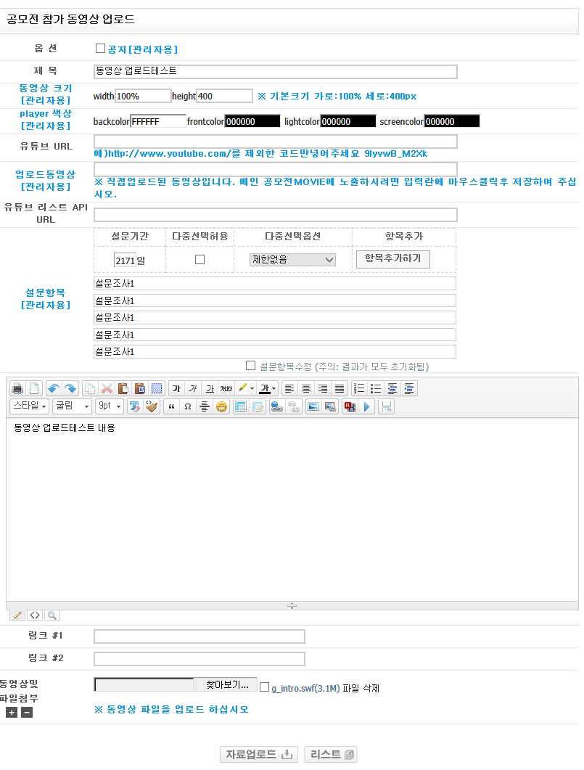Open the 굴림 font dropdown
584x770 pixels.
73,406
